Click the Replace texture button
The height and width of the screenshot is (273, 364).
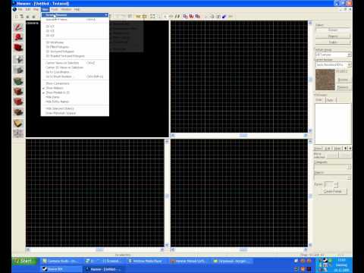[x=344, y=87]
